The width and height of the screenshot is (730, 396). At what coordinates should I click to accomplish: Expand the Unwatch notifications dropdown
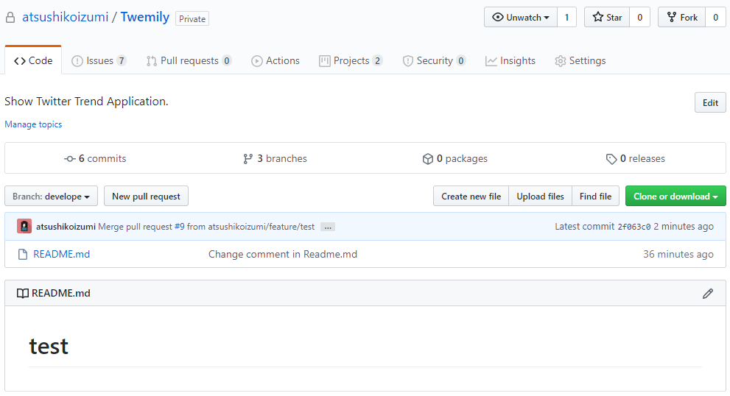520,18
